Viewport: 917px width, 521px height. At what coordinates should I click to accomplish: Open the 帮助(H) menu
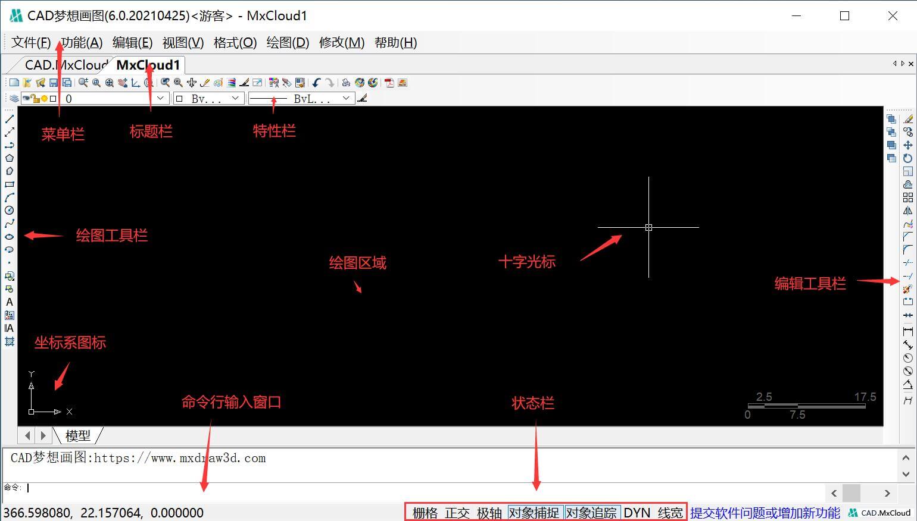pyautogui.click(x=396, y=42)
